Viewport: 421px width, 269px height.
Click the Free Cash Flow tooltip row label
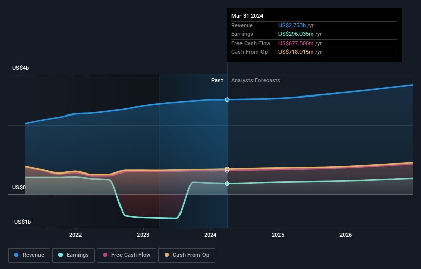pyautogui.click(x=251, y=43)
